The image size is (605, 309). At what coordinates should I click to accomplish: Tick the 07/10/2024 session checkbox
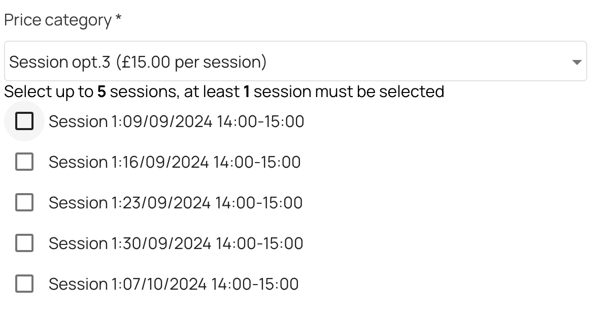[24, 284]
